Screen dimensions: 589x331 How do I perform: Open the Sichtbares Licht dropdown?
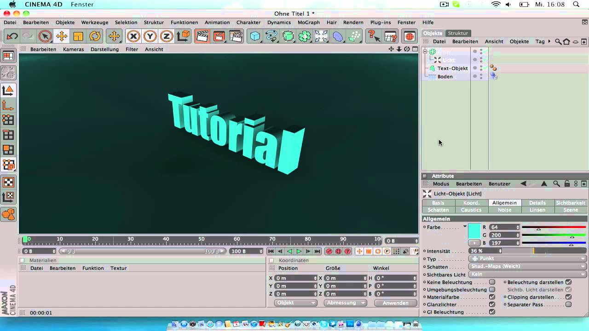pos(528,274)
